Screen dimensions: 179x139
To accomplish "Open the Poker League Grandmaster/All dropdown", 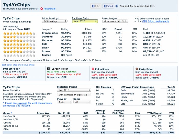I will point(115,21).
